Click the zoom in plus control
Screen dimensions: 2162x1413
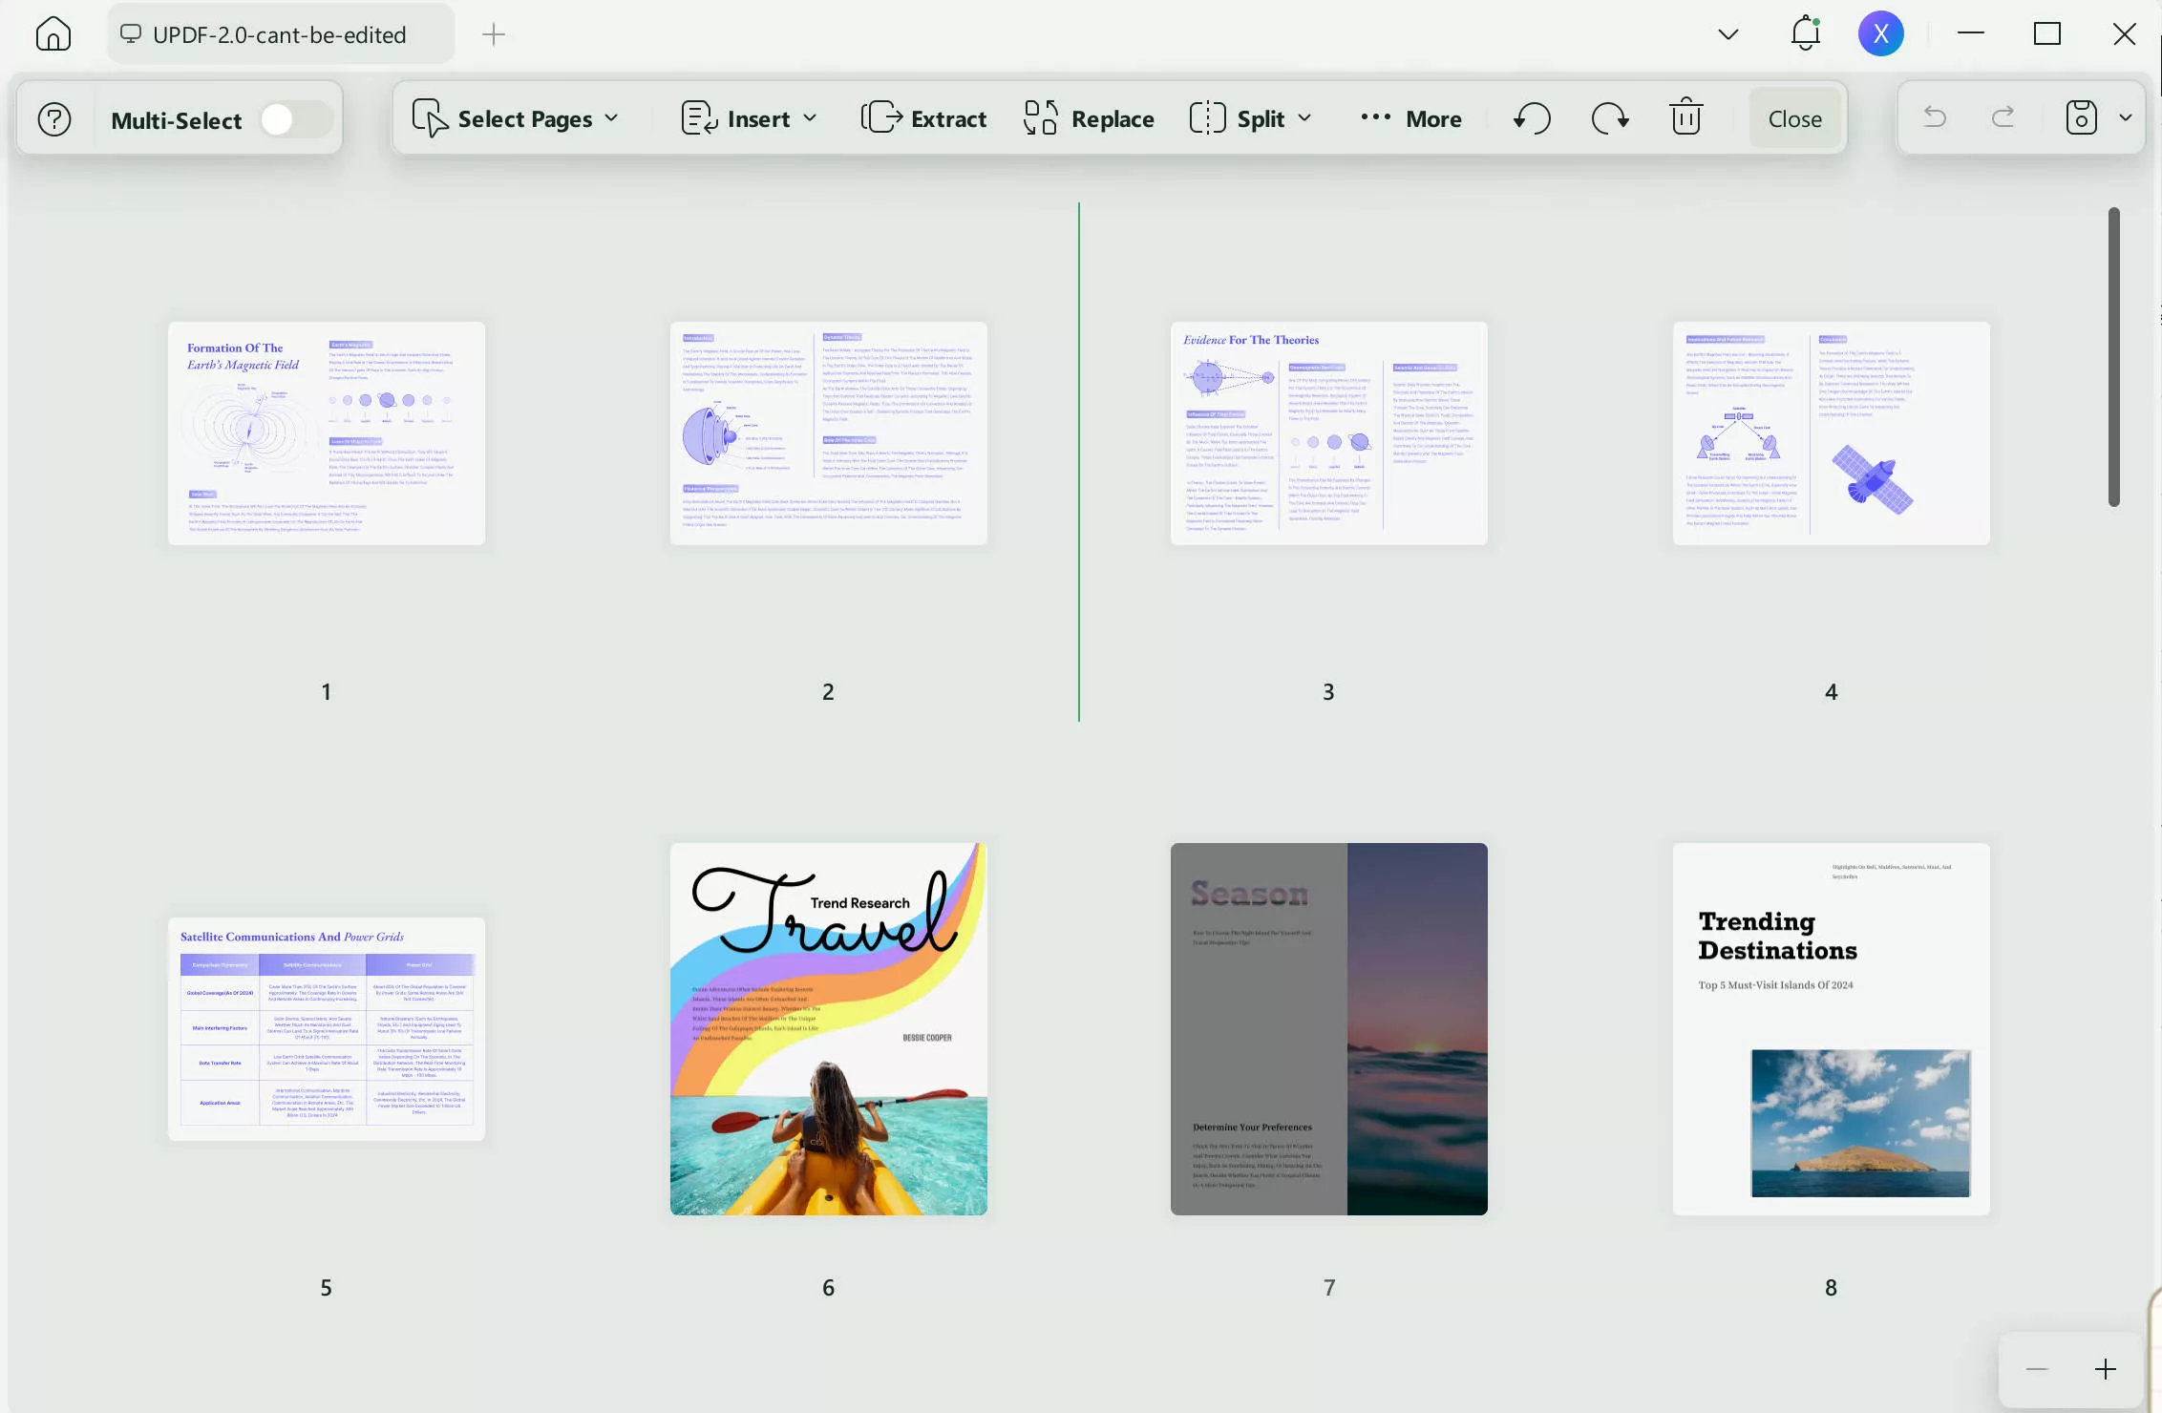point(2105,1369)
